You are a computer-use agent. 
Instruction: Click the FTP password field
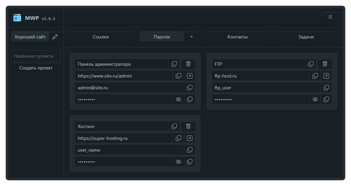[x=261, y=99]
